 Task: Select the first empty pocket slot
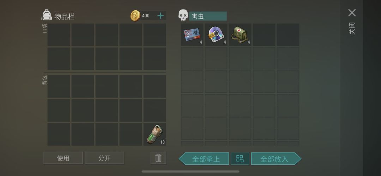click(x=59, y=35)
